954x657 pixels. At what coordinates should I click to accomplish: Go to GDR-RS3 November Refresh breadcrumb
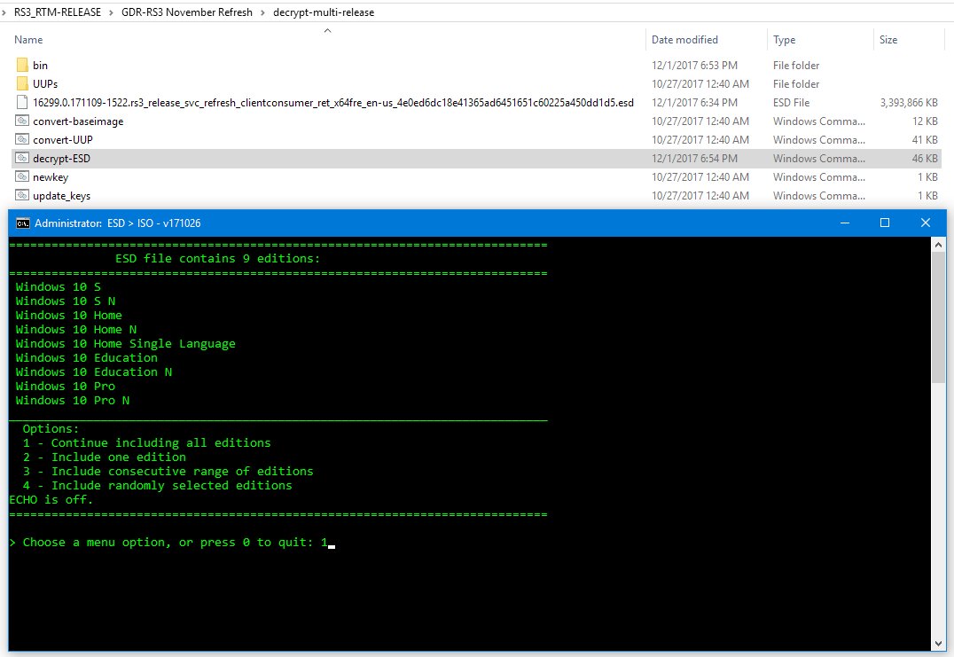tap(187, 12)
